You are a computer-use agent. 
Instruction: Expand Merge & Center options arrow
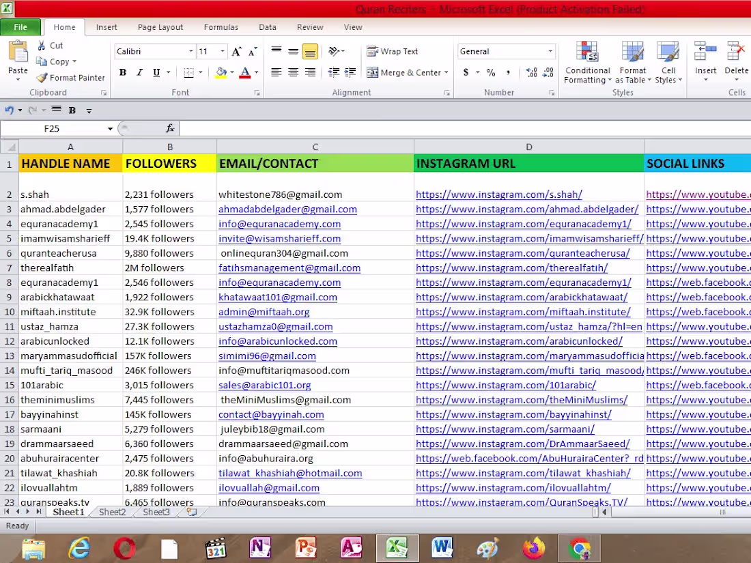[446, 72]
